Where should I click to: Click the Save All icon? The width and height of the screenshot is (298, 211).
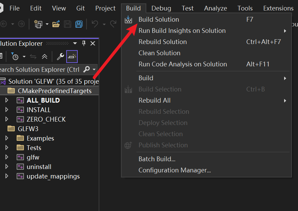pos(79,24)
